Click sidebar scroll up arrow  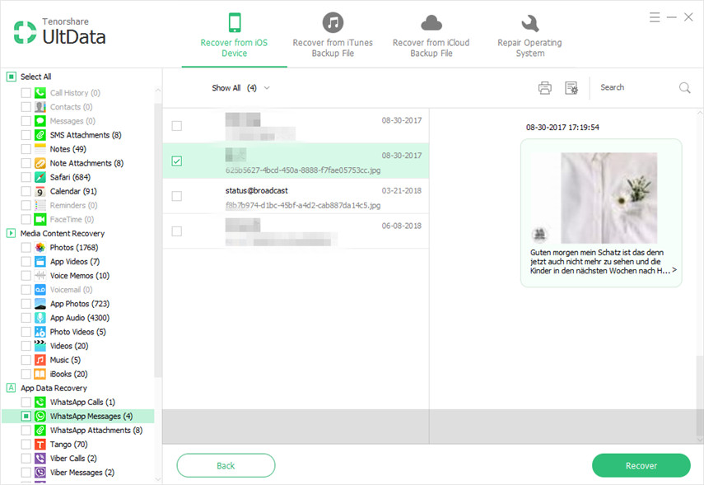157,91
